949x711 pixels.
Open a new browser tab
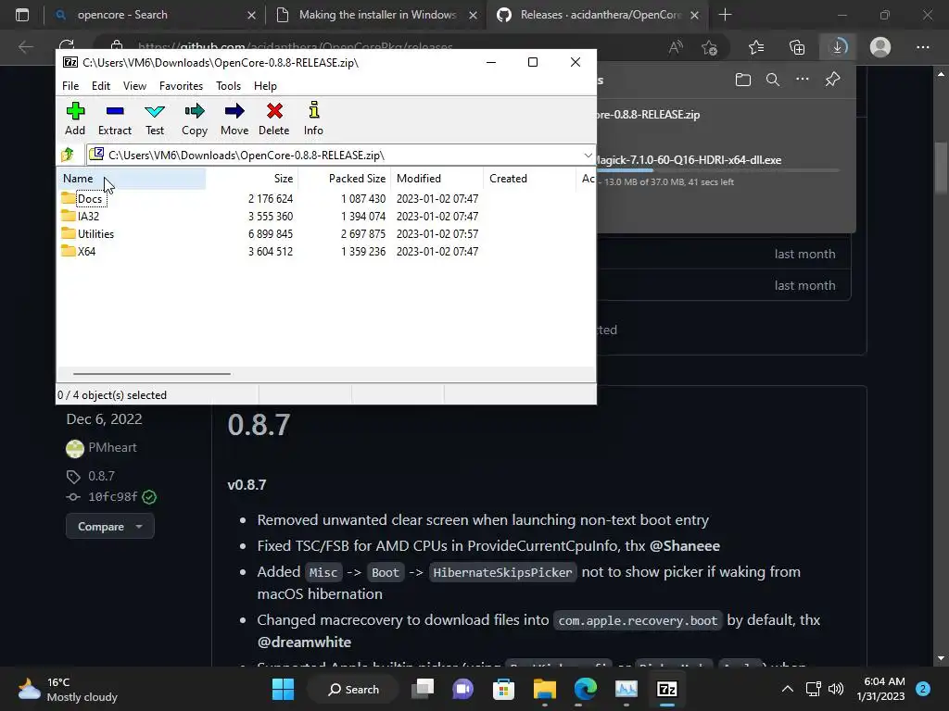(x=725, y=15)
